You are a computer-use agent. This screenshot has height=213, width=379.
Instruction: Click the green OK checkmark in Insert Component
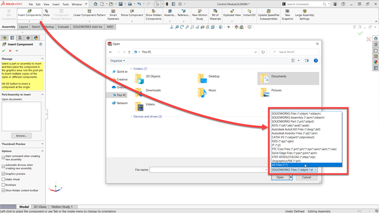click(x=3, y=50)
